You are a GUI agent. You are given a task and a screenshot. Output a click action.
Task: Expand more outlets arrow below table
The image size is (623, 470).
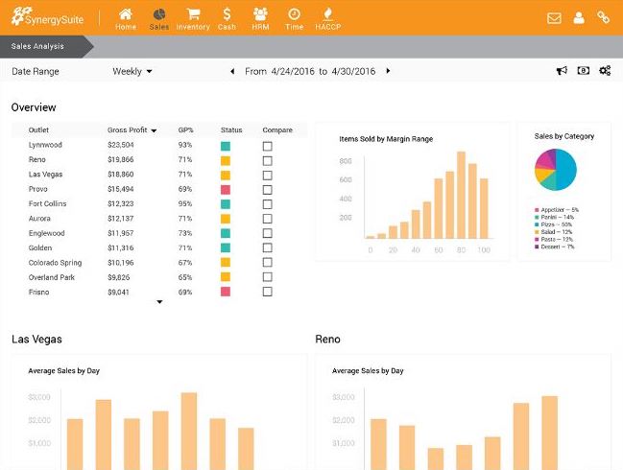pos(159,302)
